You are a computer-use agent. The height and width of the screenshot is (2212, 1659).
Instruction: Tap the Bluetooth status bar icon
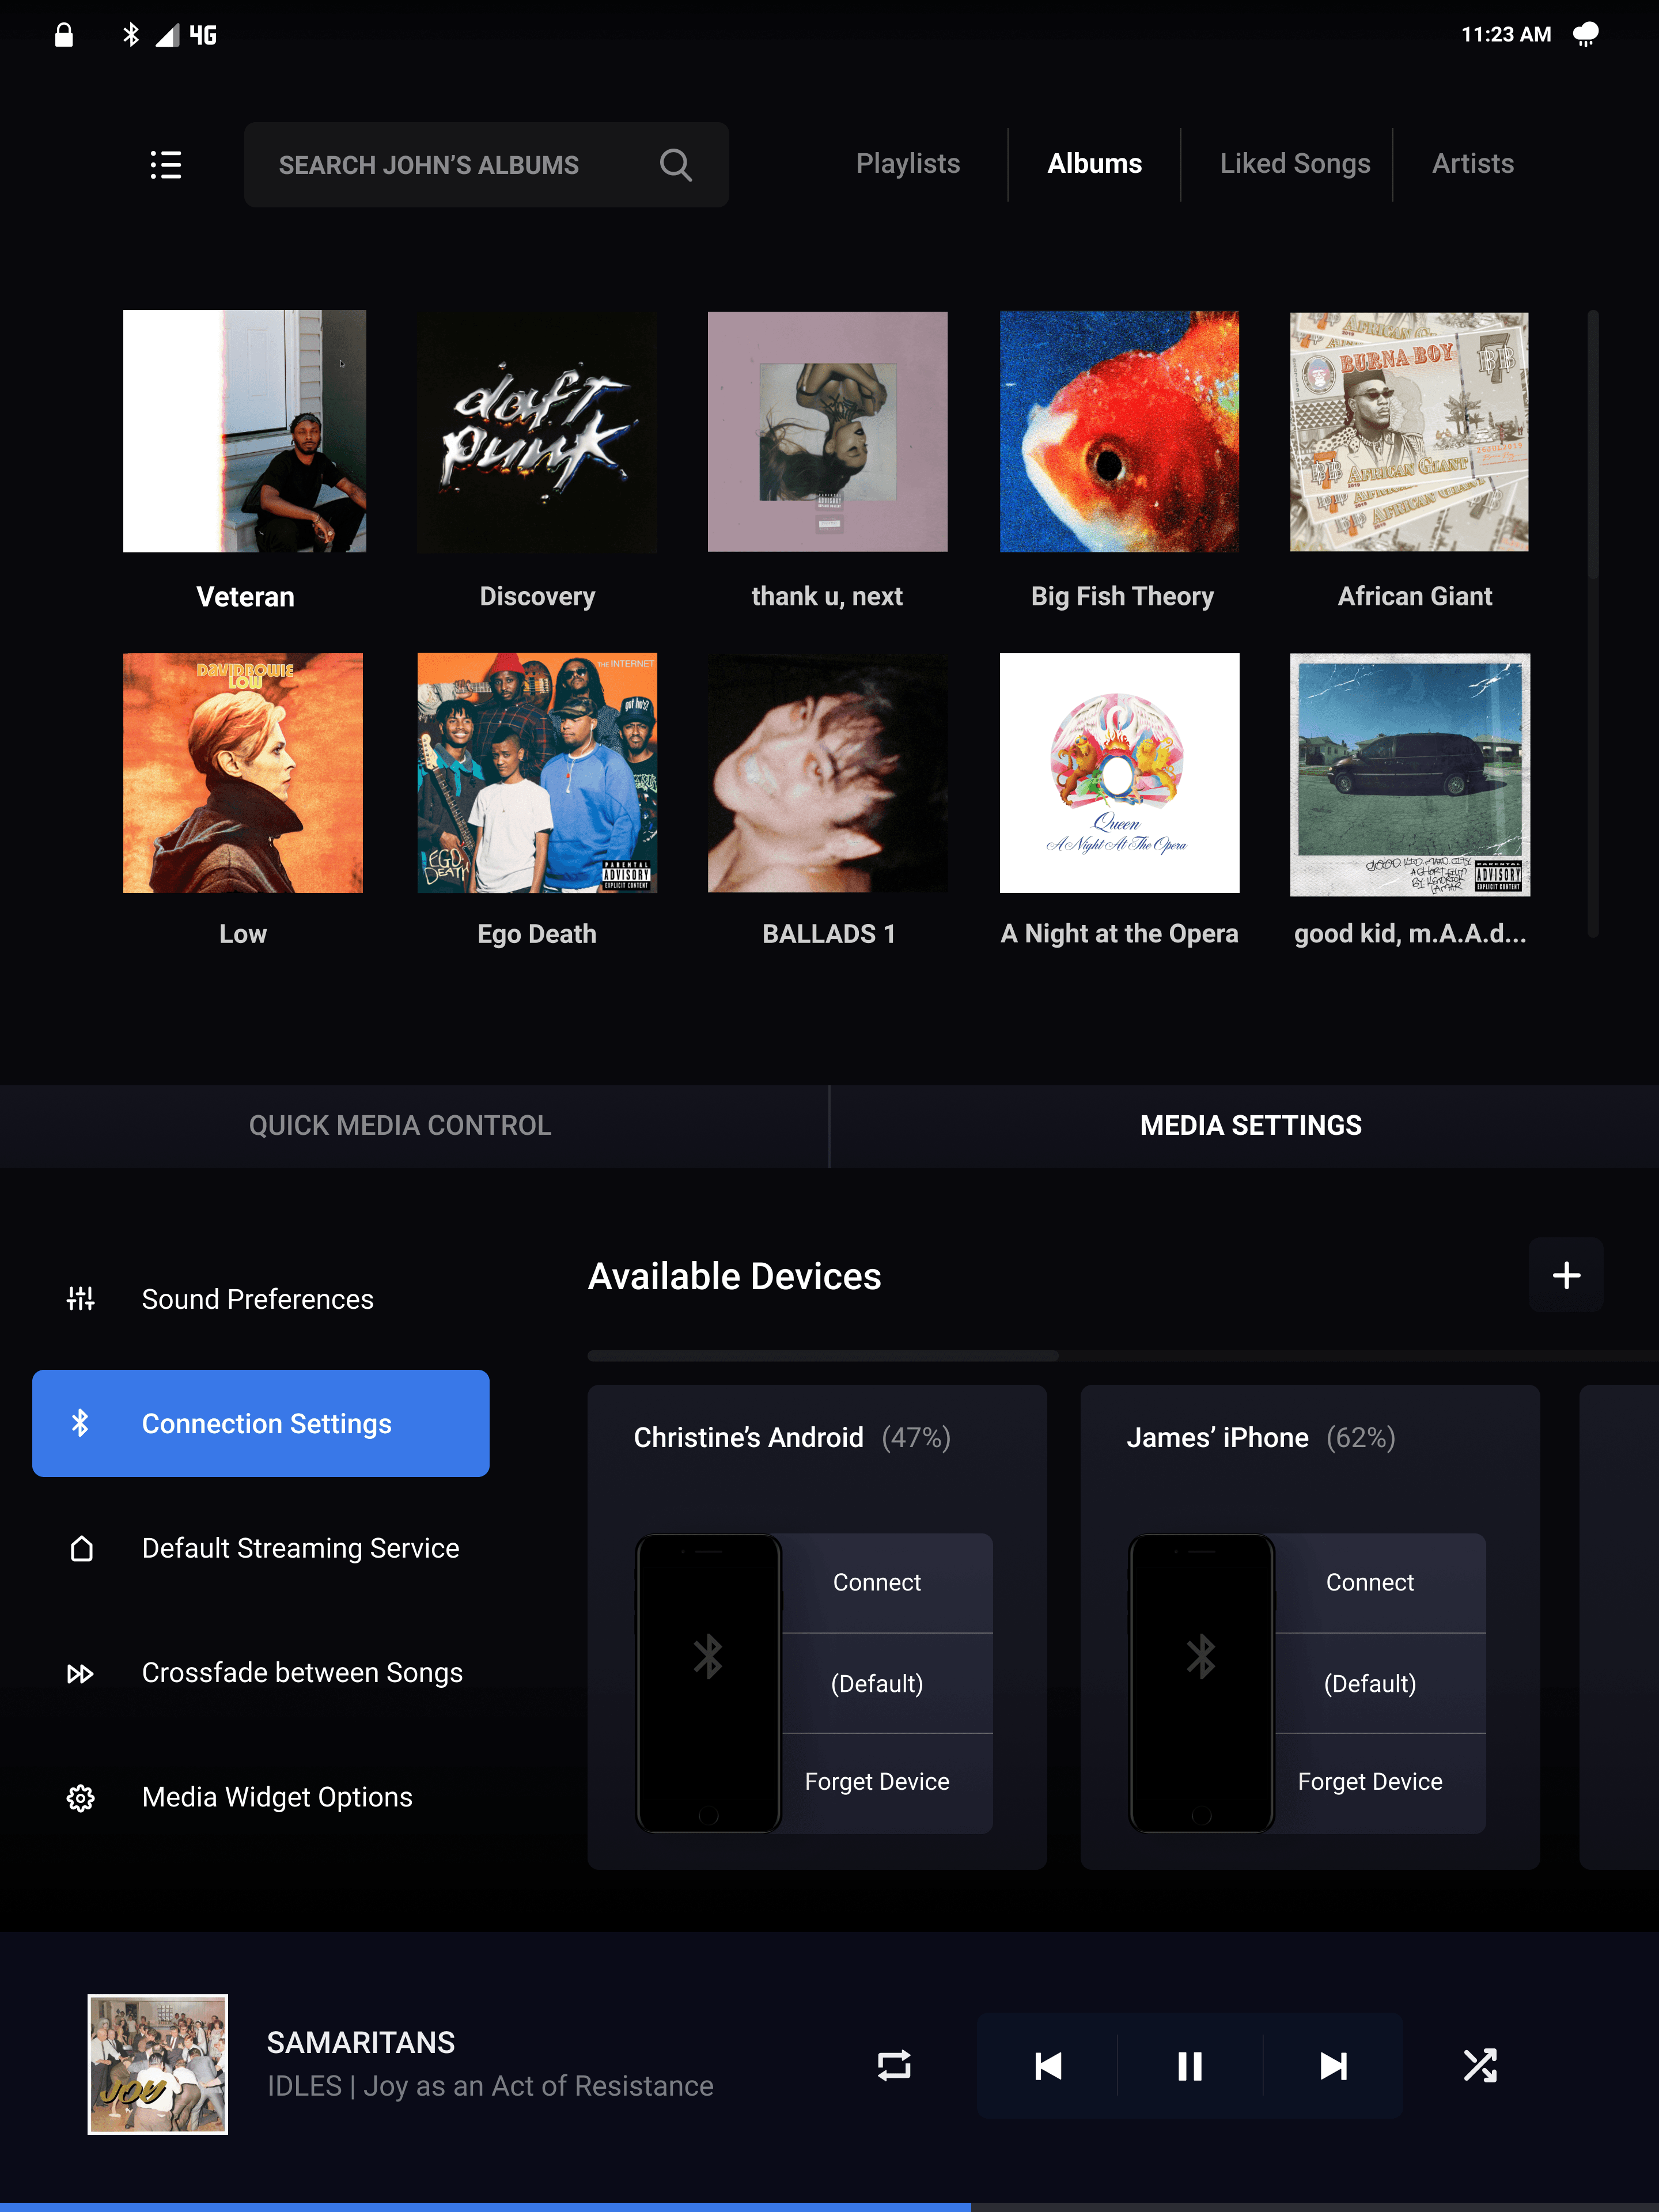click(130, 35)
